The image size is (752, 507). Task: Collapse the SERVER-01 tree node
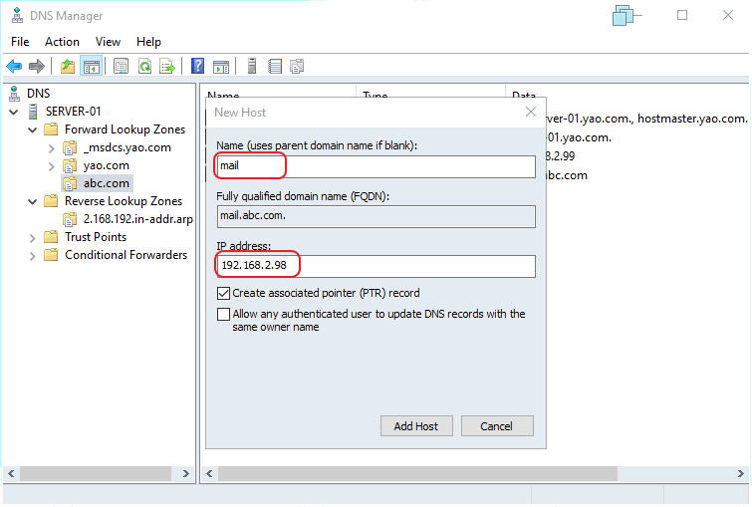(x=14, y=112)
